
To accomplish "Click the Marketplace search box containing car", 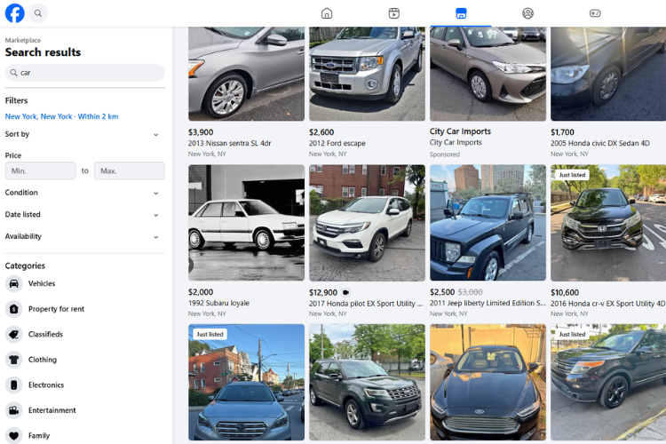I will click(84, 73).
